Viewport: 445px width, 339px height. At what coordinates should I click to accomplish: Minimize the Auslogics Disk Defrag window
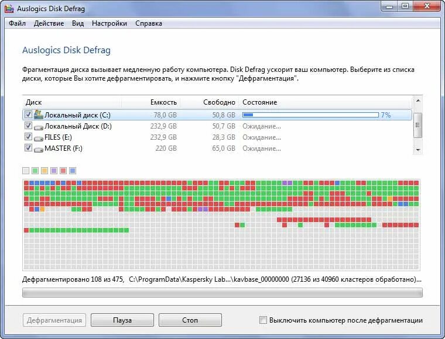[389, 6]
